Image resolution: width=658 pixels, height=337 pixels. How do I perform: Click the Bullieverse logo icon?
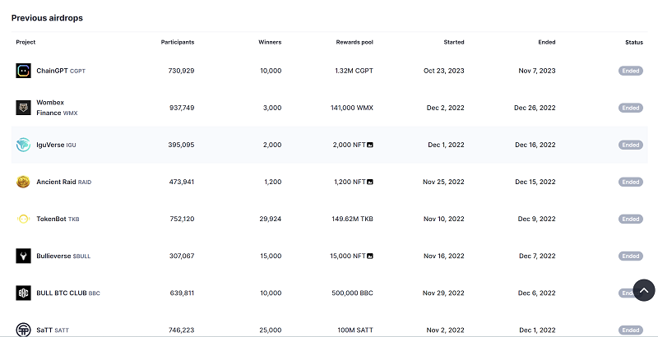(x=23, y=256)
